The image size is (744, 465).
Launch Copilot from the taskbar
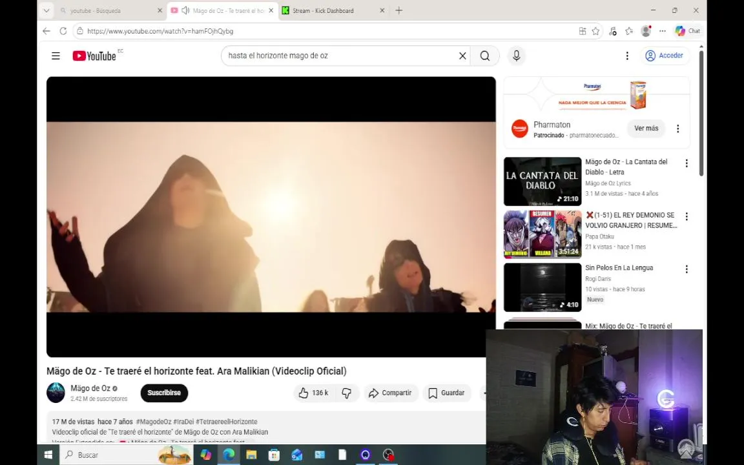205,455
